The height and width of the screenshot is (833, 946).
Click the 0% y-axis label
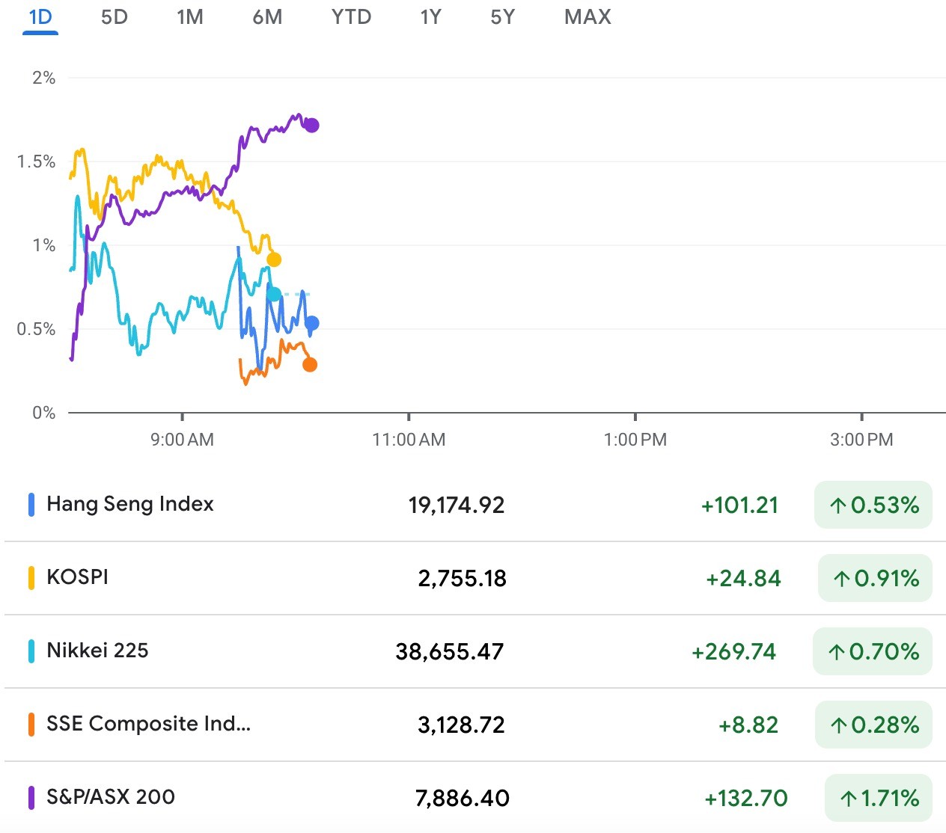[43, 413]
